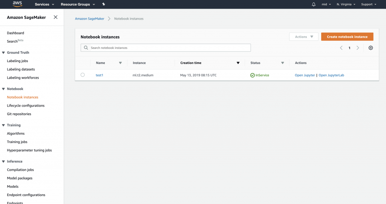This screenshot has height=204, width=386.
Task: Collapse the Notebook section
Action: 3,89
